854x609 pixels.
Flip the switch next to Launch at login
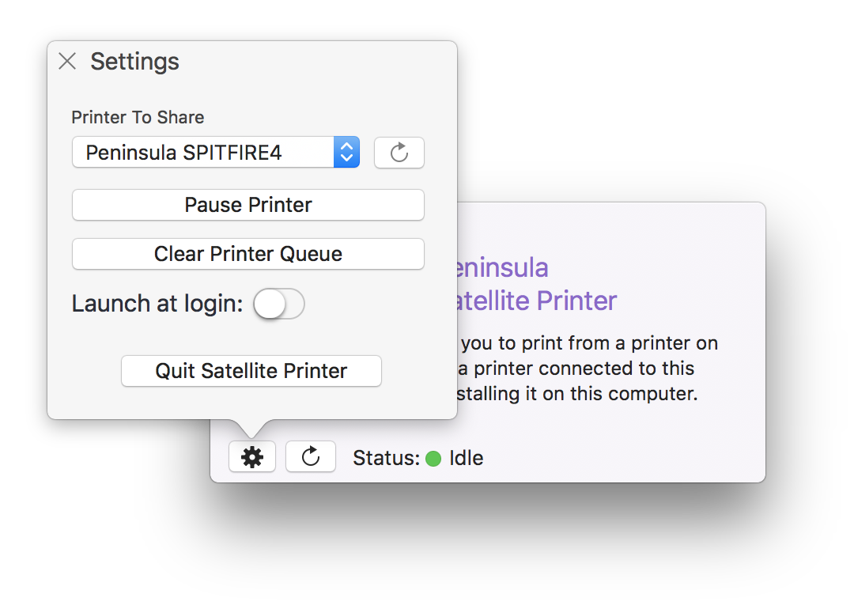[278, 304]
